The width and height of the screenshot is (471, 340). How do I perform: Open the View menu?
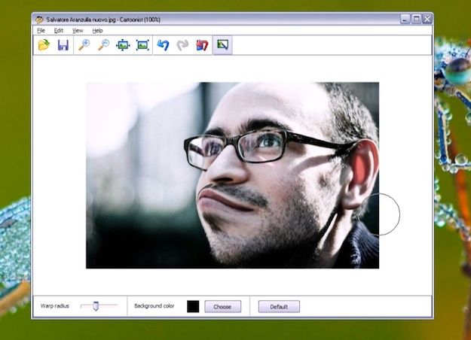78,31
